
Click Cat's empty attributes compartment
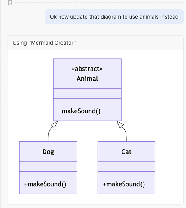point(126,167)
